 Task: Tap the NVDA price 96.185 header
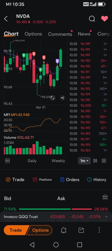[21, 22]
